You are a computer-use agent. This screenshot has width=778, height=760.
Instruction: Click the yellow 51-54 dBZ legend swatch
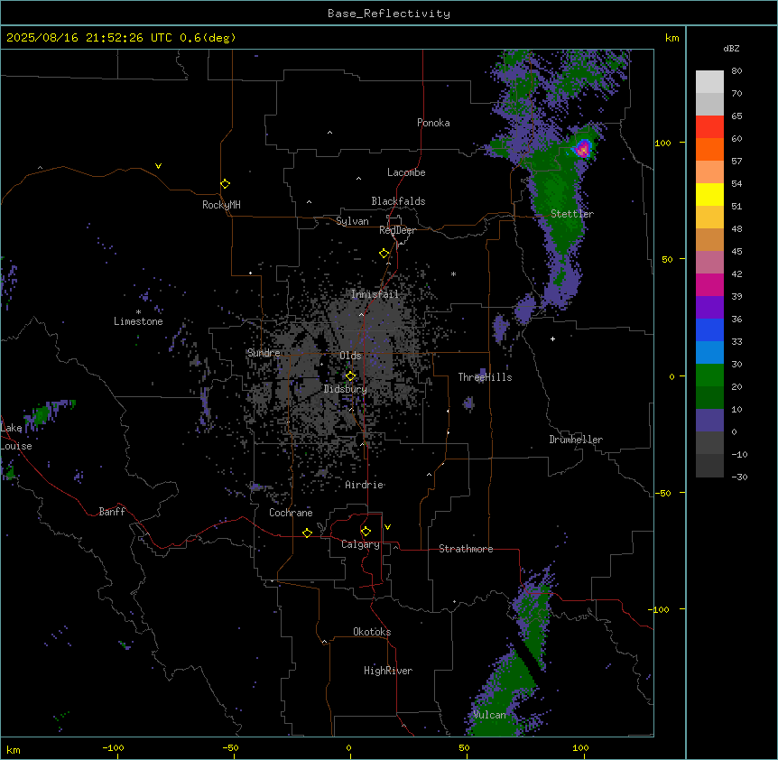(x=709, y=194)
